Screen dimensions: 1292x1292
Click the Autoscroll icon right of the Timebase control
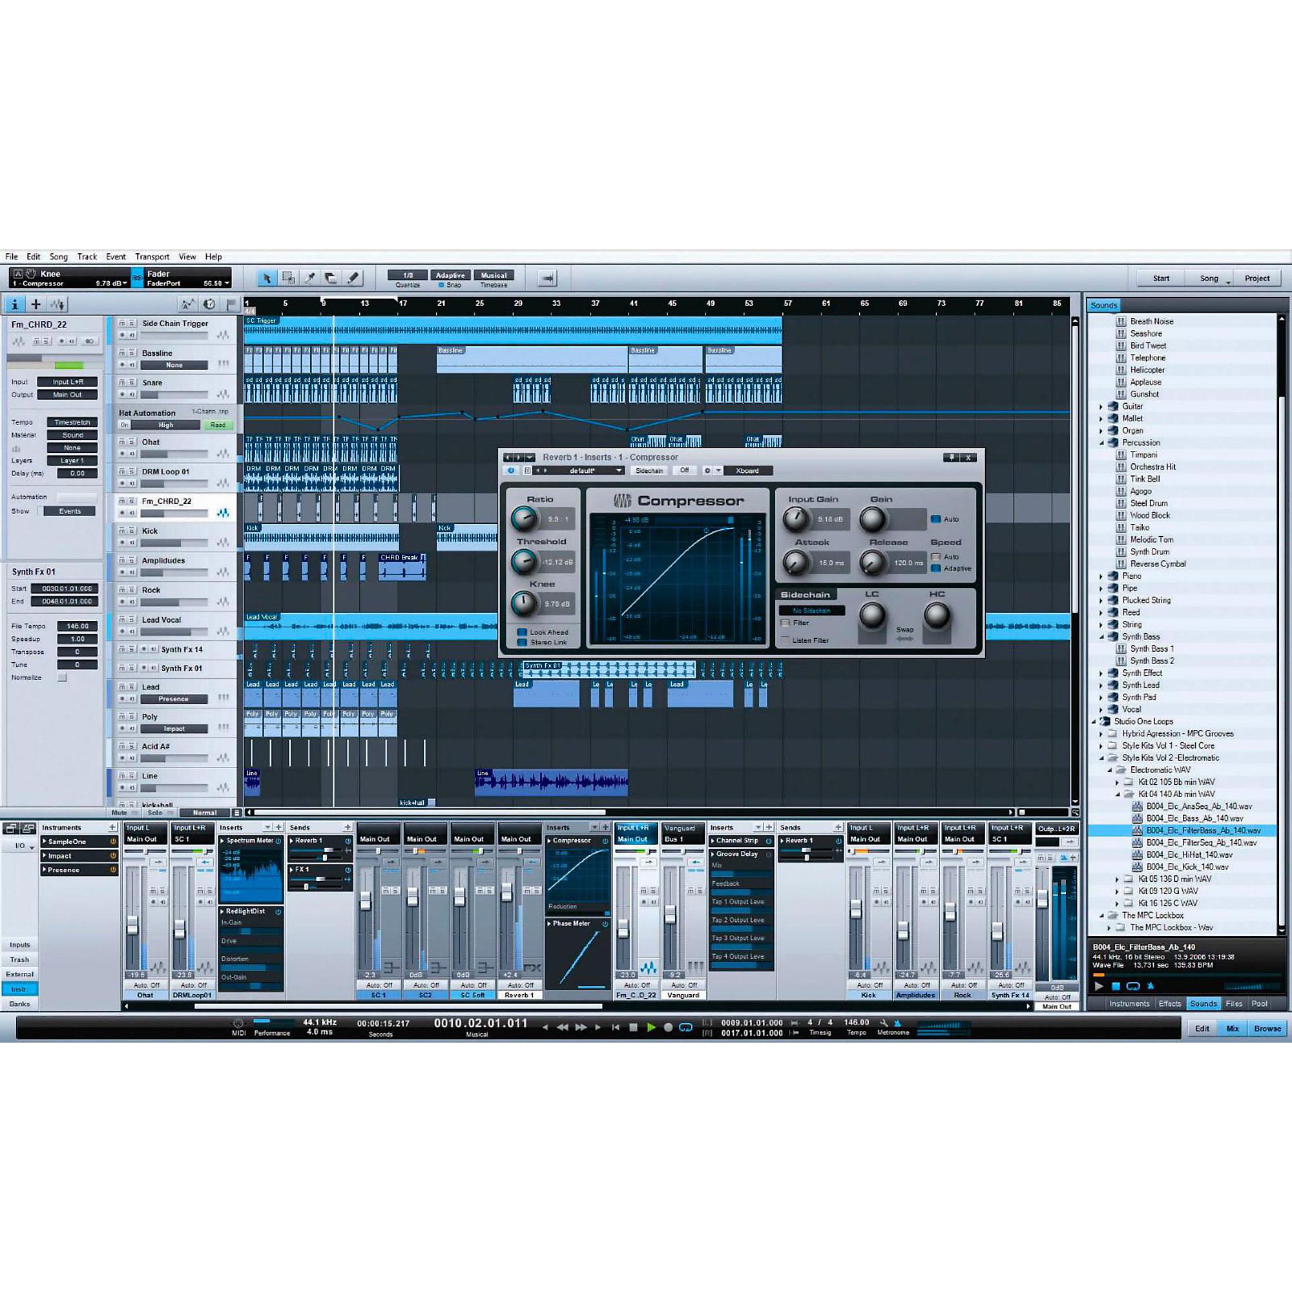pyautogui.click(x=547, y=278)
